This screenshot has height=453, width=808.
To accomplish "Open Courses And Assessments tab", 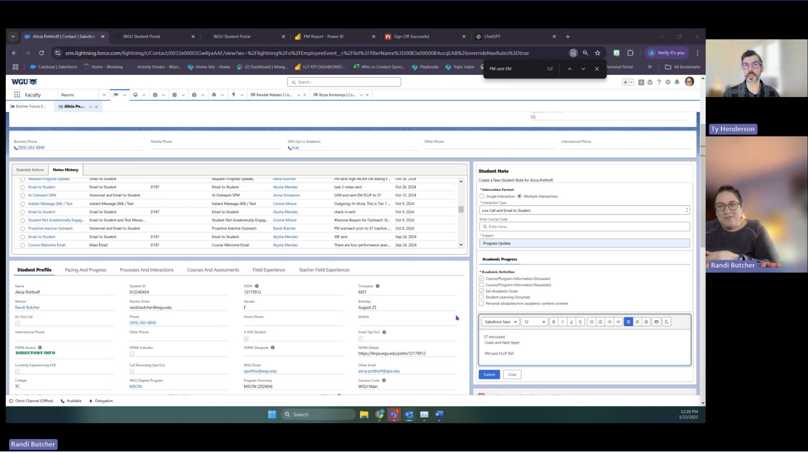I will pyautogui.click(x=213, y=270).
